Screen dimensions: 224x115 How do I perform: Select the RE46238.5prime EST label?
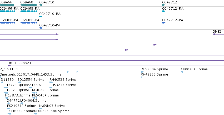(x=46, y=90)
